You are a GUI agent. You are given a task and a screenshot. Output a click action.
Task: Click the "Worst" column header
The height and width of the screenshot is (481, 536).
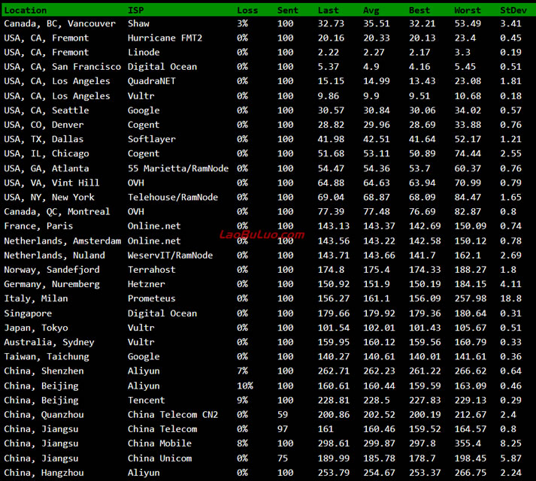[468, 11]
